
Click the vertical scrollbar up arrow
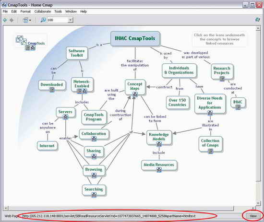tap(258, 28)
